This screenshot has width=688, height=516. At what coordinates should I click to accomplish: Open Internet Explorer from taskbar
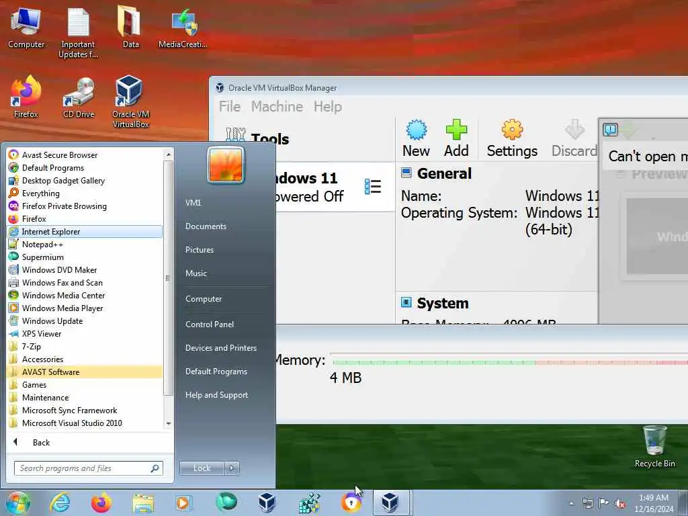point(60,503)
